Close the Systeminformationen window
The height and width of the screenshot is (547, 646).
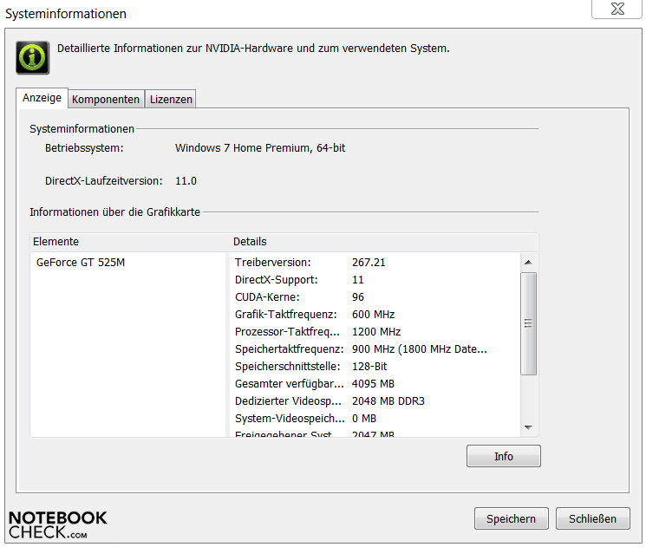(617, 9)
